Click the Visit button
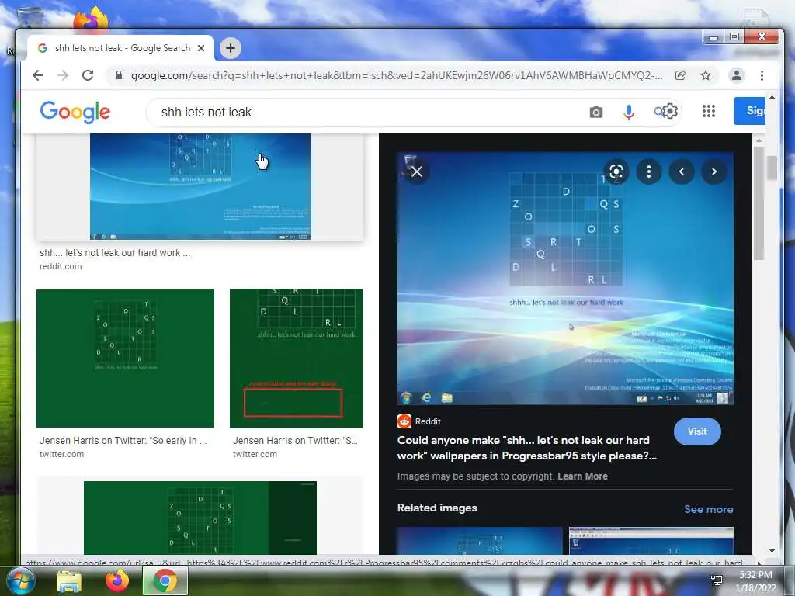This screenshot has height=596, width=795. (x=697, y=431)
